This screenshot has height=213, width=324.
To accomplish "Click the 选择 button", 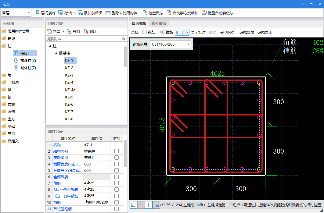I will pos(135,32).
